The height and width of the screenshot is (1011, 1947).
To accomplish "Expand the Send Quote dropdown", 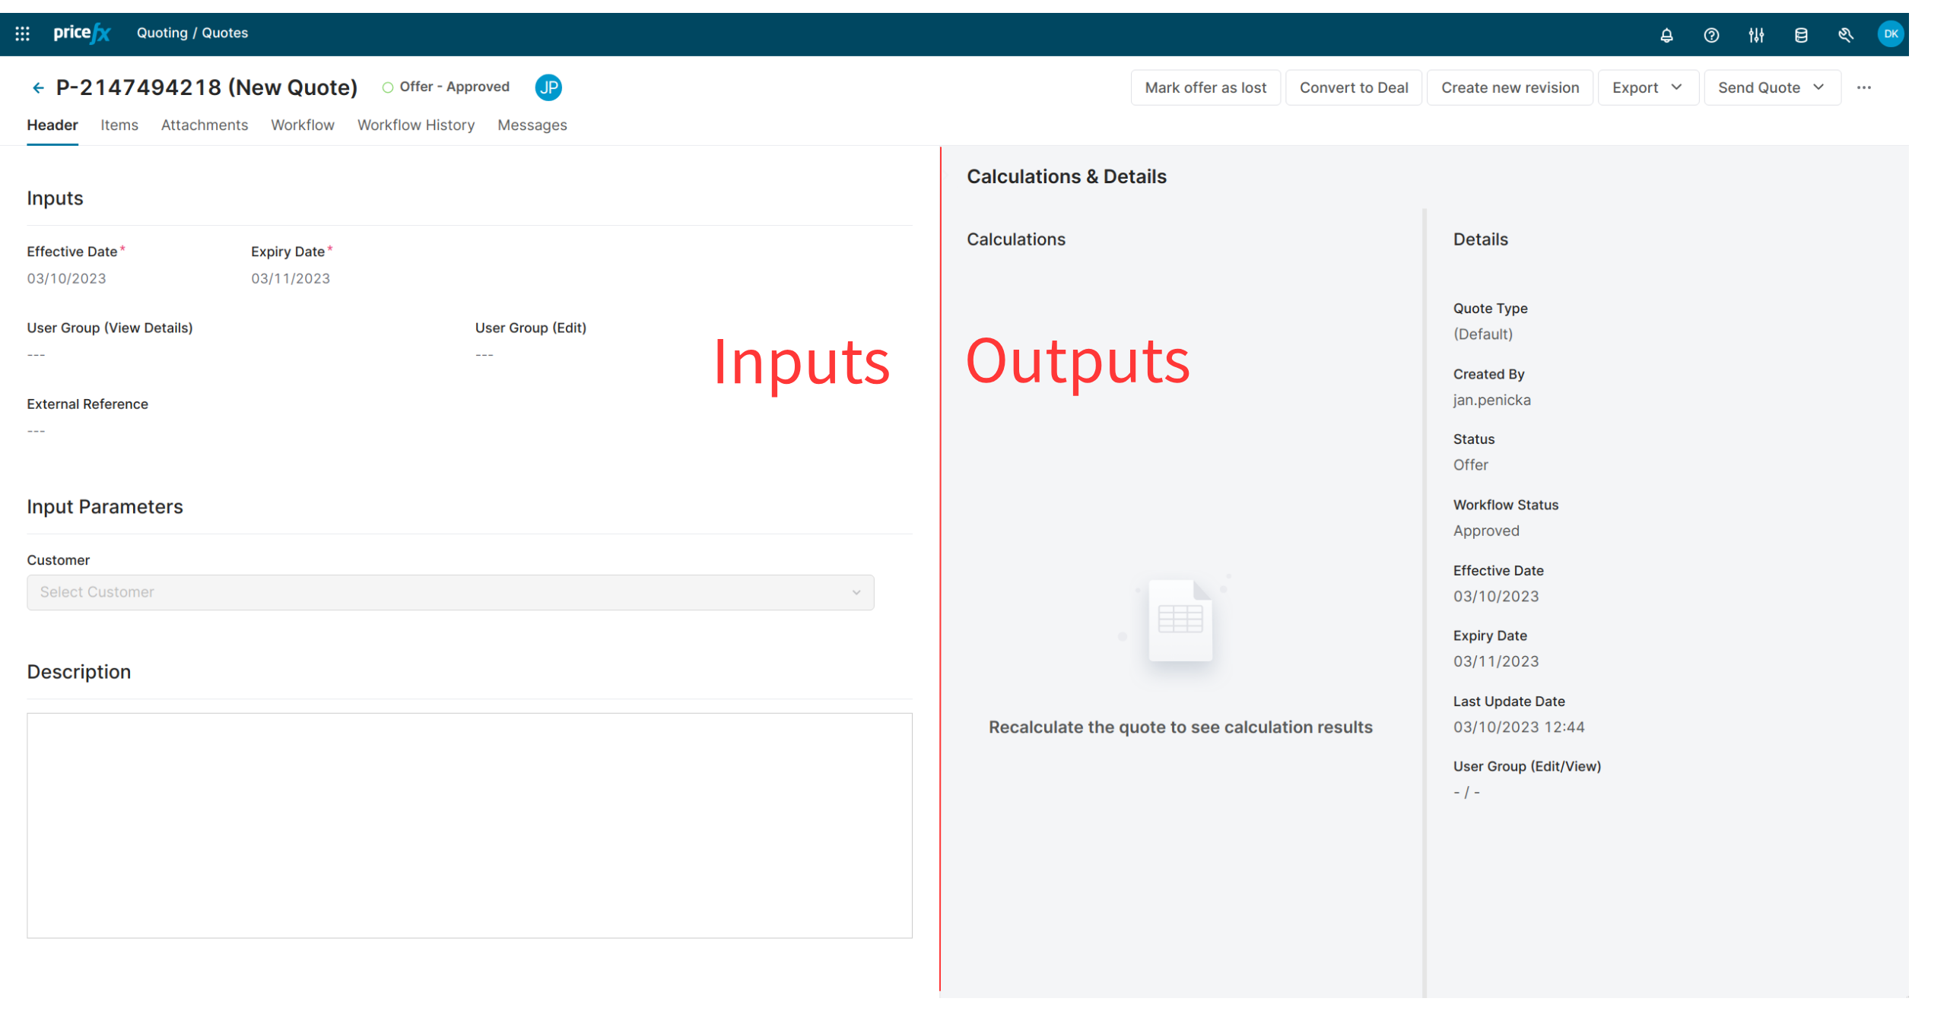I will (1771, 87).
